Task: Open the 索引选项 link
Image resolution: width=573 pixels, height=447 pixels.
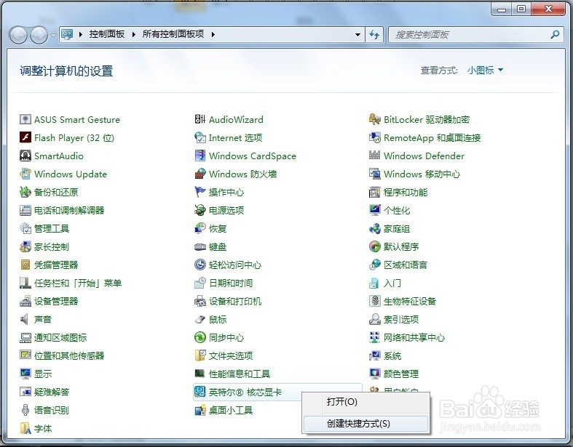Action: pos(401,320)
